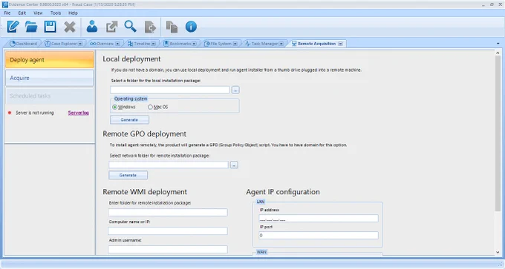Click the LAN IP port field
The image size is (505, 269).
(319, 235)
